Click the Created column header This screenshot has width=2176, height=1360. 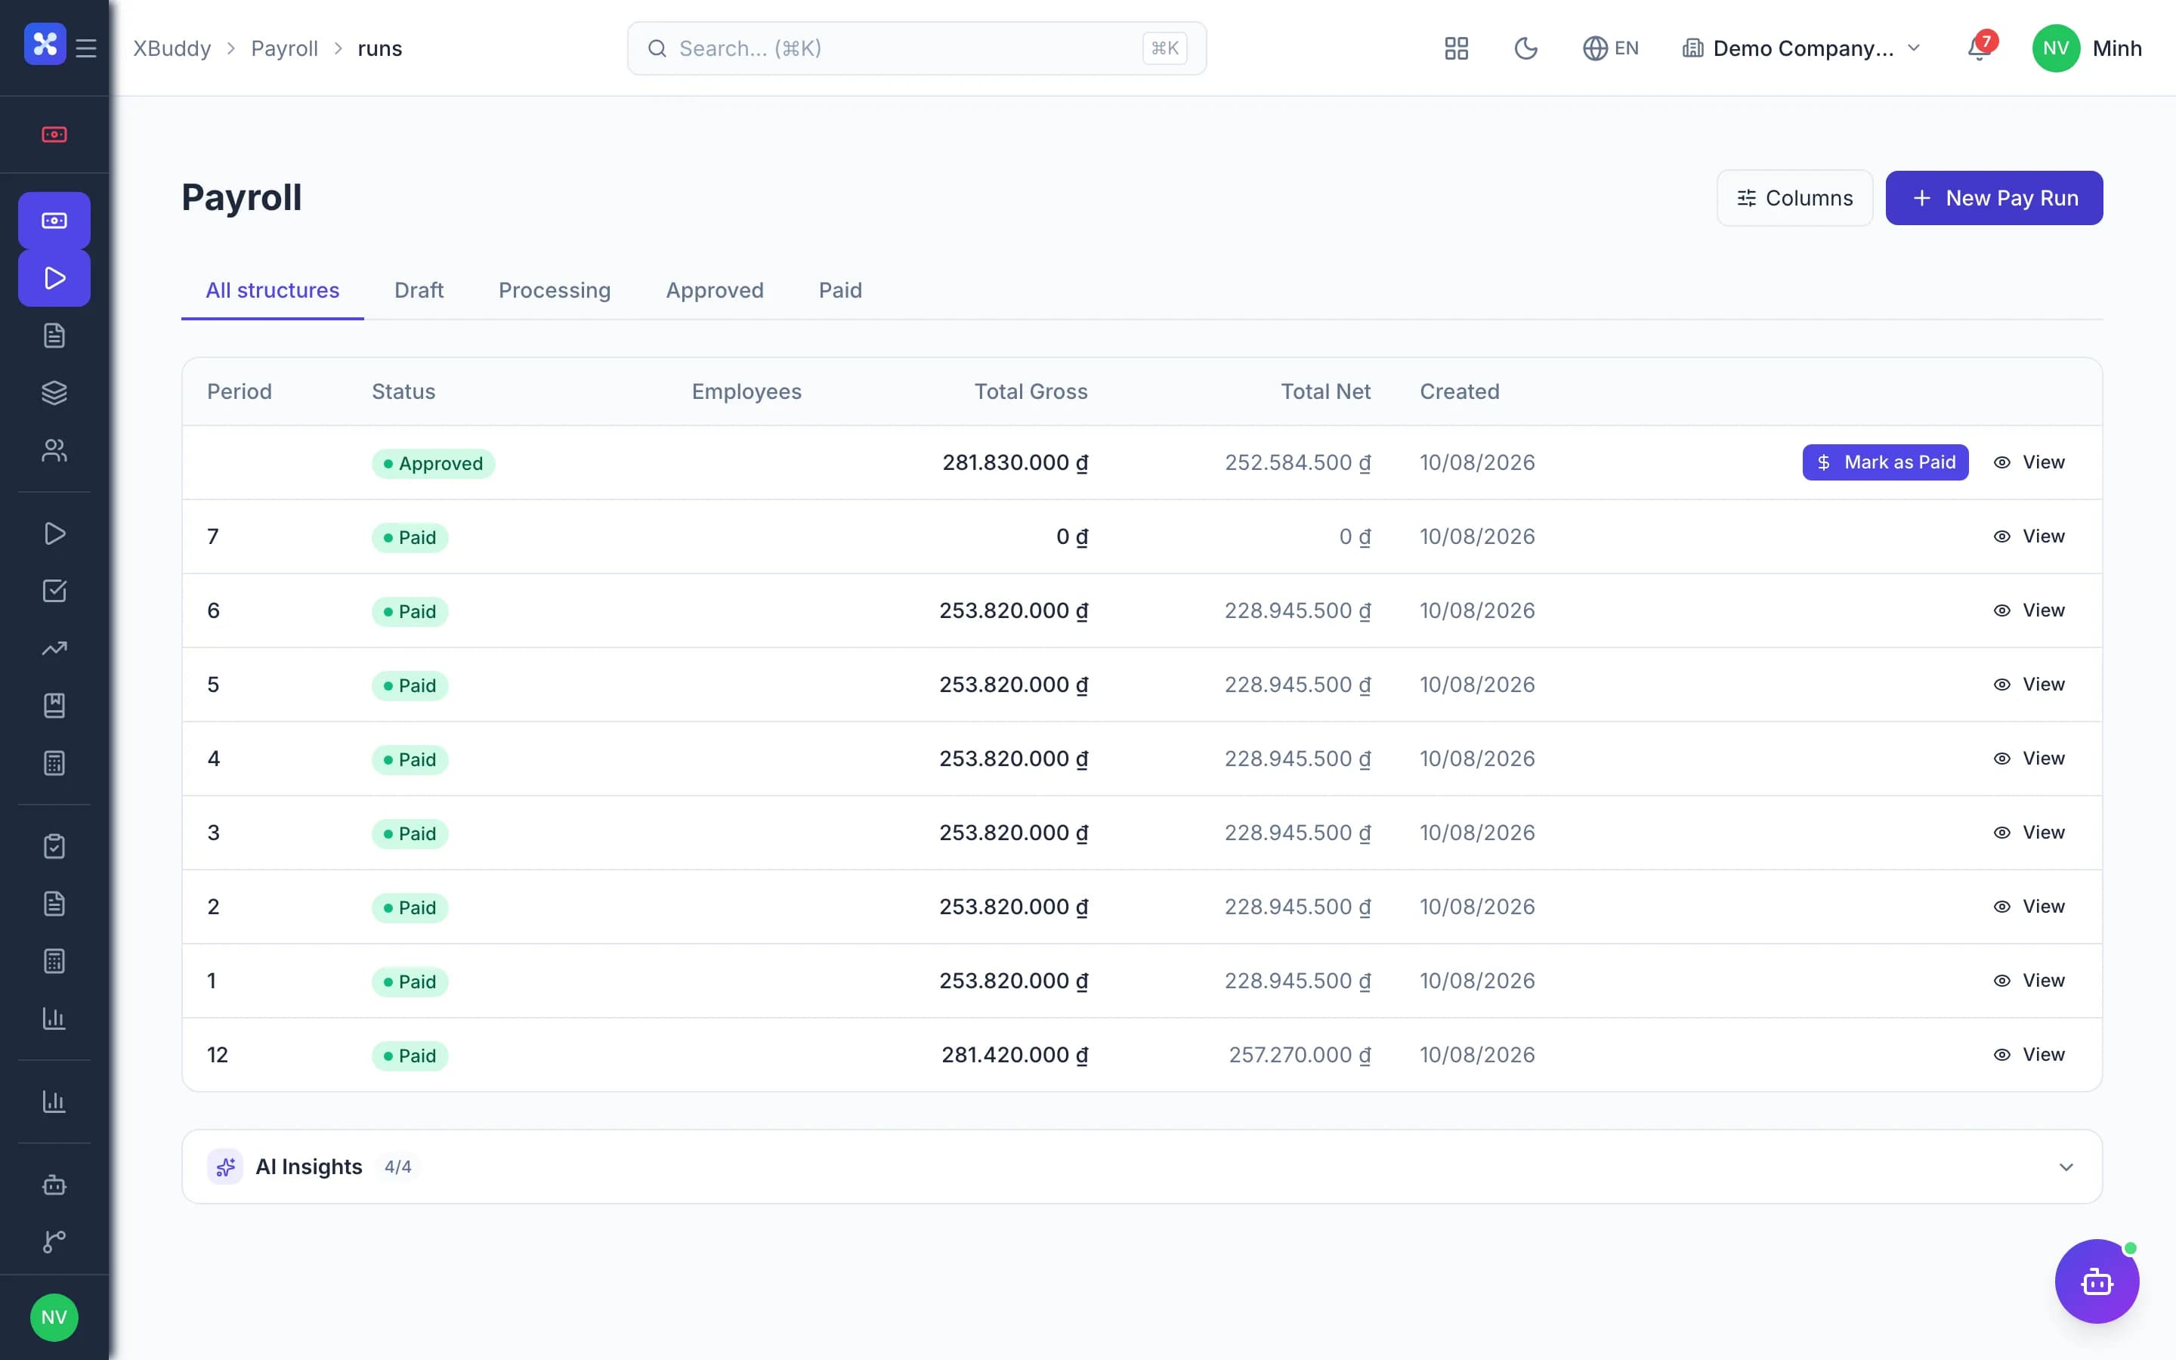pos(1460,391)
